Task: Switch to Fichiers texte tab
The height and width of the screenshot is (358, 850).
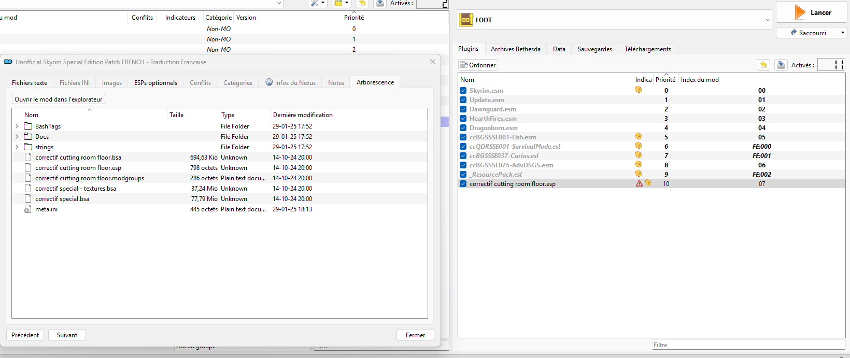Action: (x=30, y=83)
